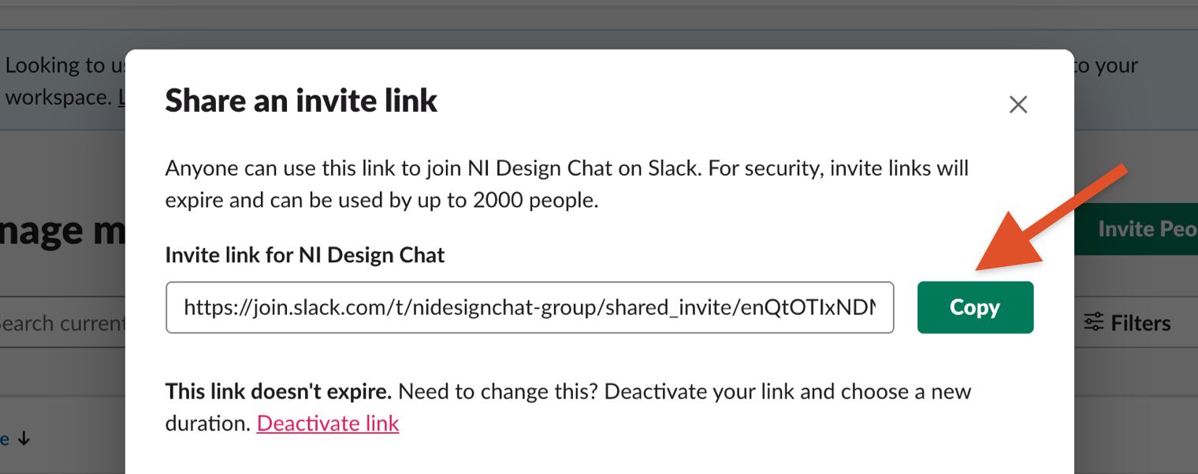Screen dimensions: 1198x474
Task: Click the Manage members page heading
Action: pyautogui.click(x=63, y=229)
